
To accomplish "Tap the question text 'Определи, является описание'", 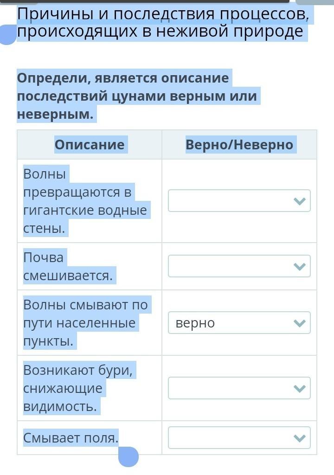I will click(x=123, y=78).
